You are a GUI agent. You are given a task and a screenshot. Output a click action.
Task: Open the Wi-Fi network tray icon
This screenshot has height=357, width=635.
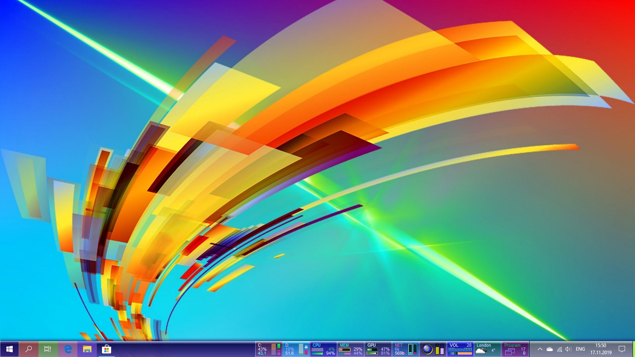pos(559,349)
